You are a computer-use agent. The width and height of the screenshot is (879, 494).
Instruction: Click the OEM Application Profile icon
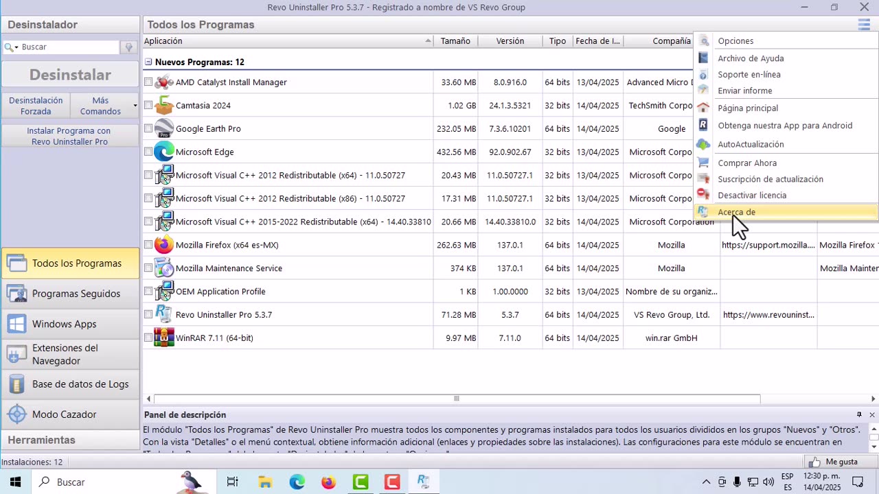(x=164, y=292)
